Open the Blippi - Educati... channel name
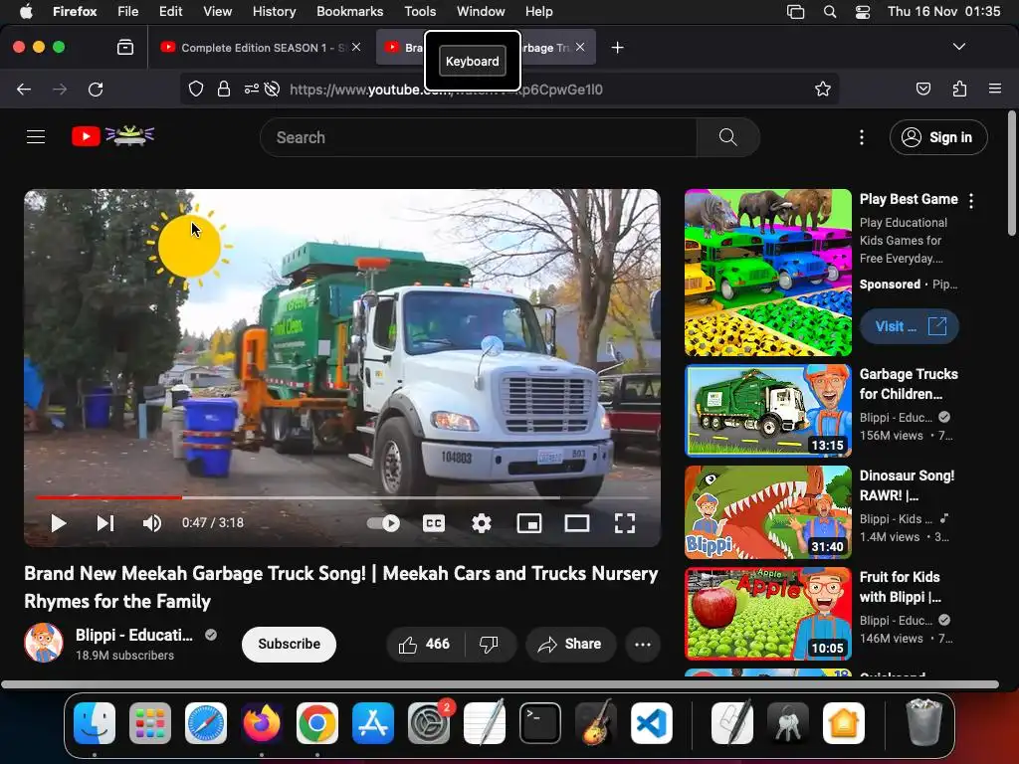This screenshot has width=1019, height=764. point(134,635)
